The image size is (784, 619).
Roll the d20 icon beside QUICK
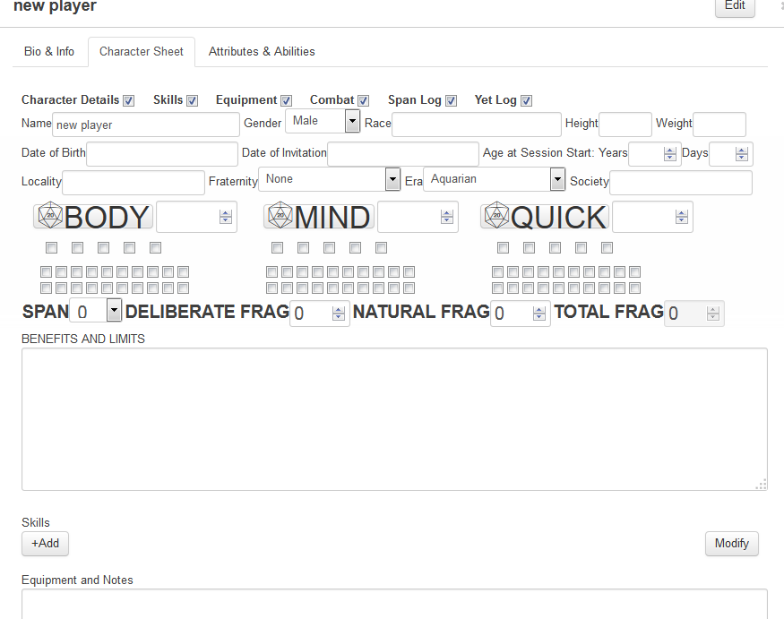tap(497, 216)
